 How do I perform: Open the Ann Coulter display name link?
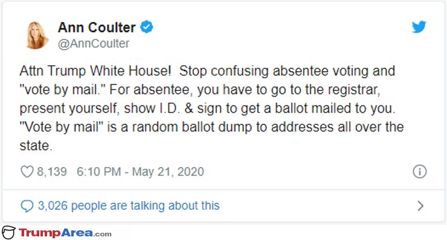click(97, 28)
